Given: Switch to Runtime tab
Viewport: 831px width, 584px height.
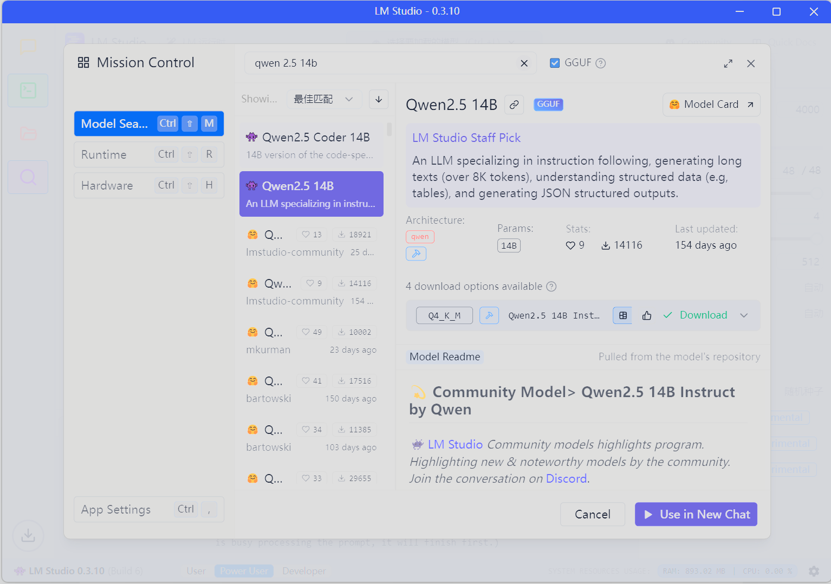Looking at the screenshot, I should coord(149,154).
